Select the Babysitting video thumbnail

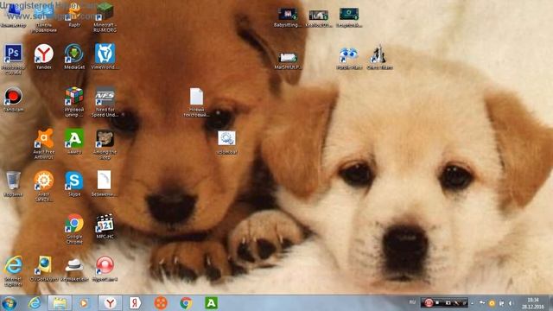288,17
